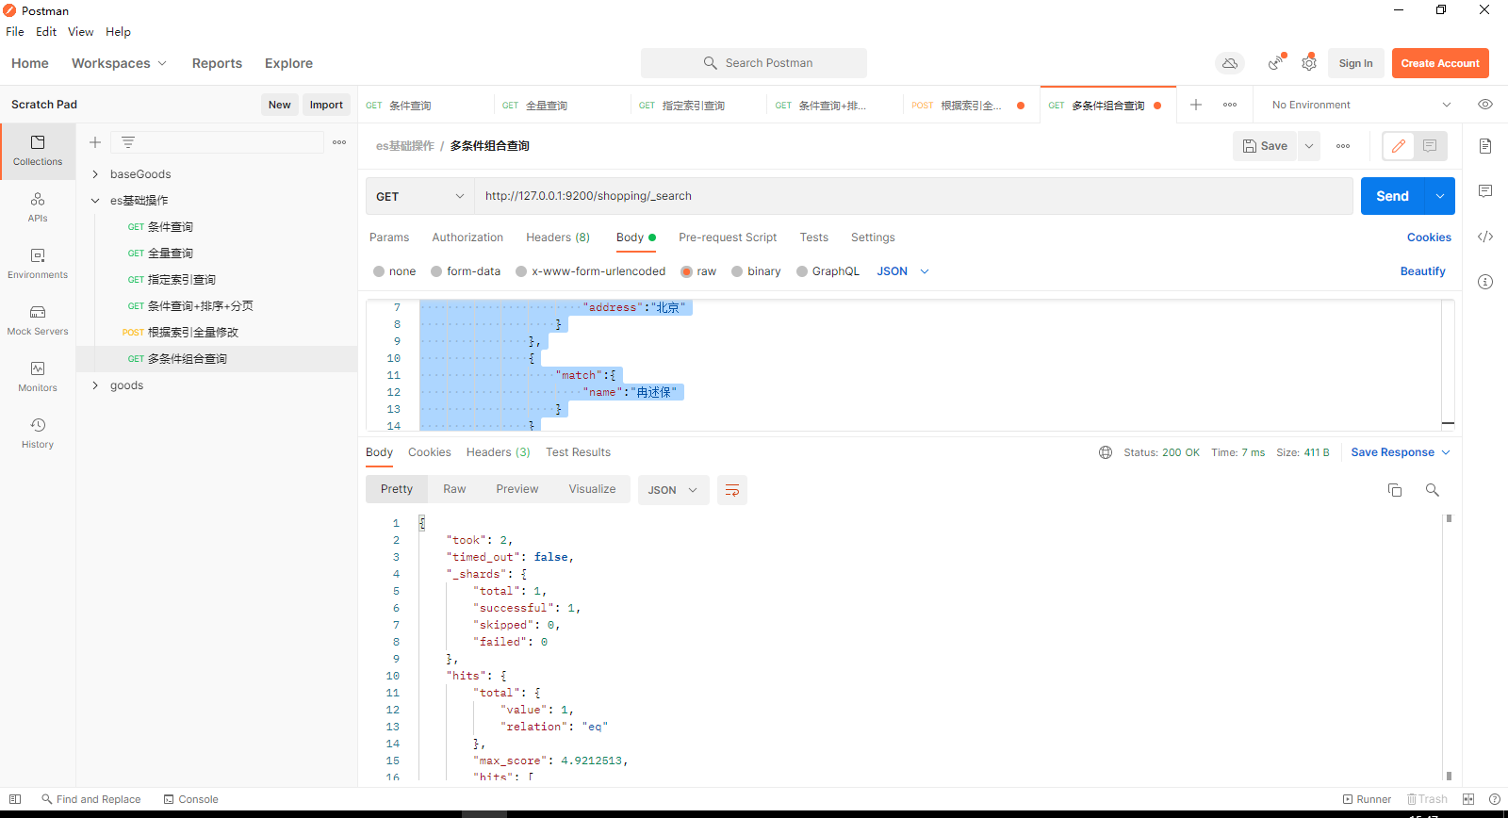Open the settings gear icon

(1309, 63)
